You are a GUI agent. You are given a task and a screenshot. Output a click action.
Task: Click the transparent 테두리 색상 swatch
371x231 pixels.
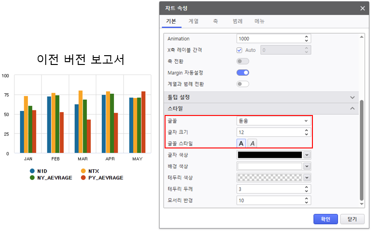click(x=270, y=178)
